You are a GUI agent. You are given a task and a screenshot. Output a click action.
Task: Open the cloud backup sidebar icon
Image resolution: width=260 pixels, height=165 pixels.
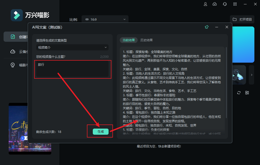(x=12, y=51)
